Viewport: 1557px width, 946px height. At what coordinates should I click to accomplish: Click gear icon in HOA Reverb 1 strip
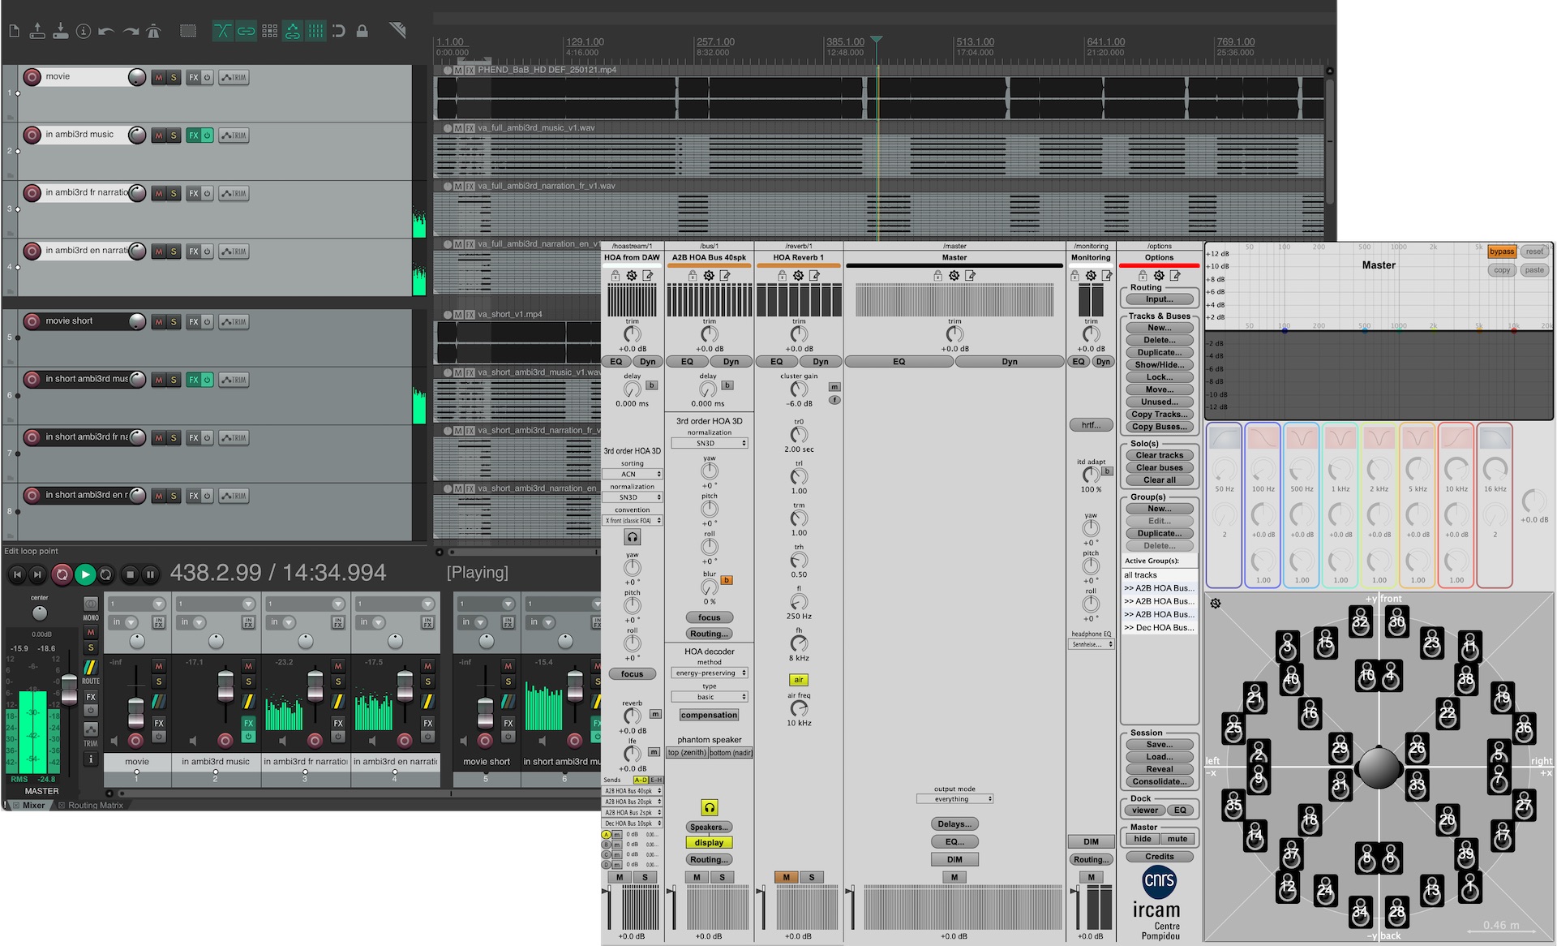coord(798,276)
